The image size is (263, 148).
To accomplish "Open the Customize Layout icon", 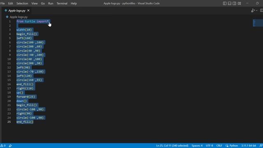I will pyautogui.click(x=239, y=3).
